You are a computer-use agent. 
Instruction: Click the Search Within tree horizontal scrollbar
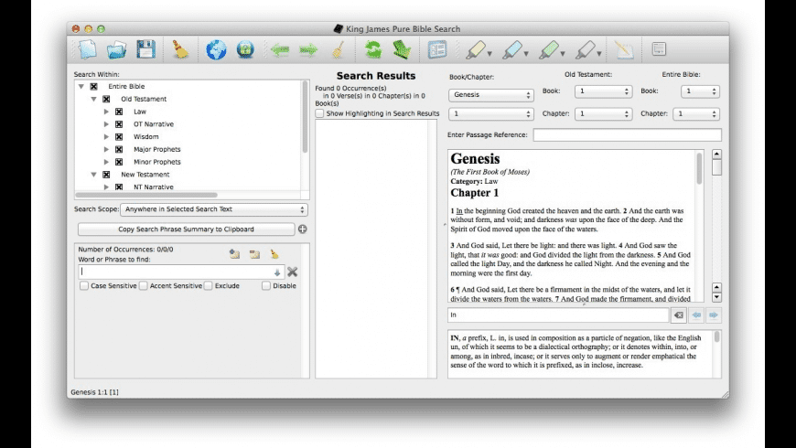tap(146, 195)
